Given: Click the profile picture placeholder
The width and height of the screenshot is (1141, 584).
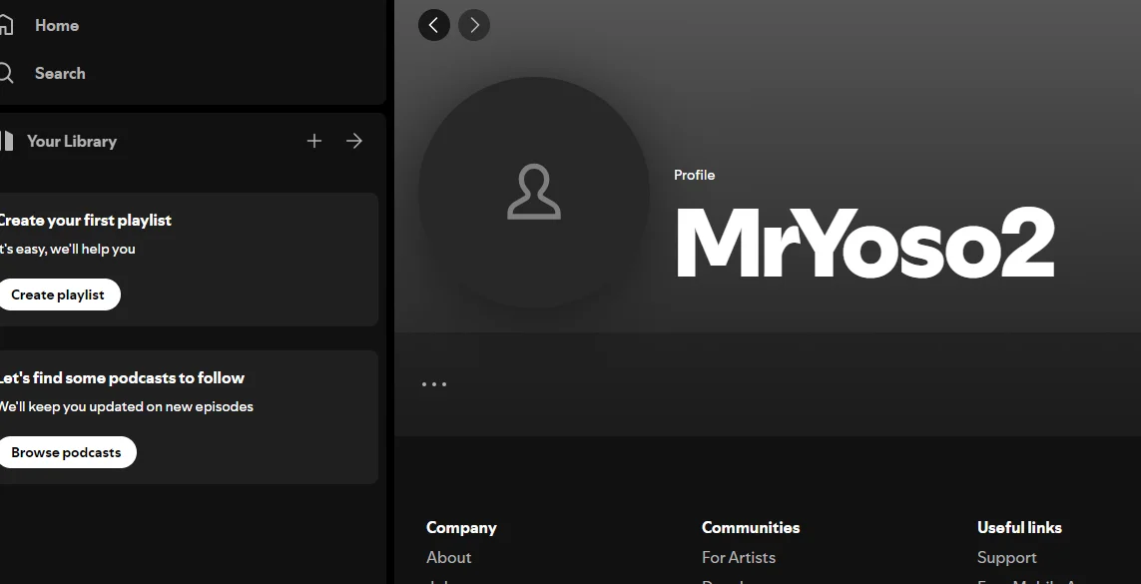Looking at the screenshot, I should tap(534, 193).
